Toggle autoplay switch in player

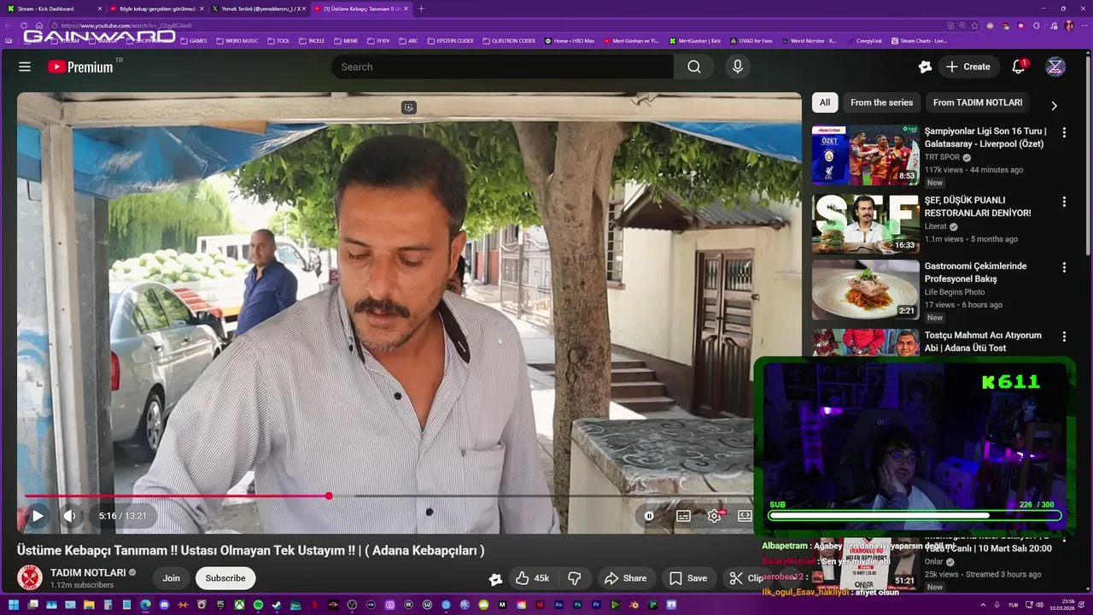click(x=649, y=516)
